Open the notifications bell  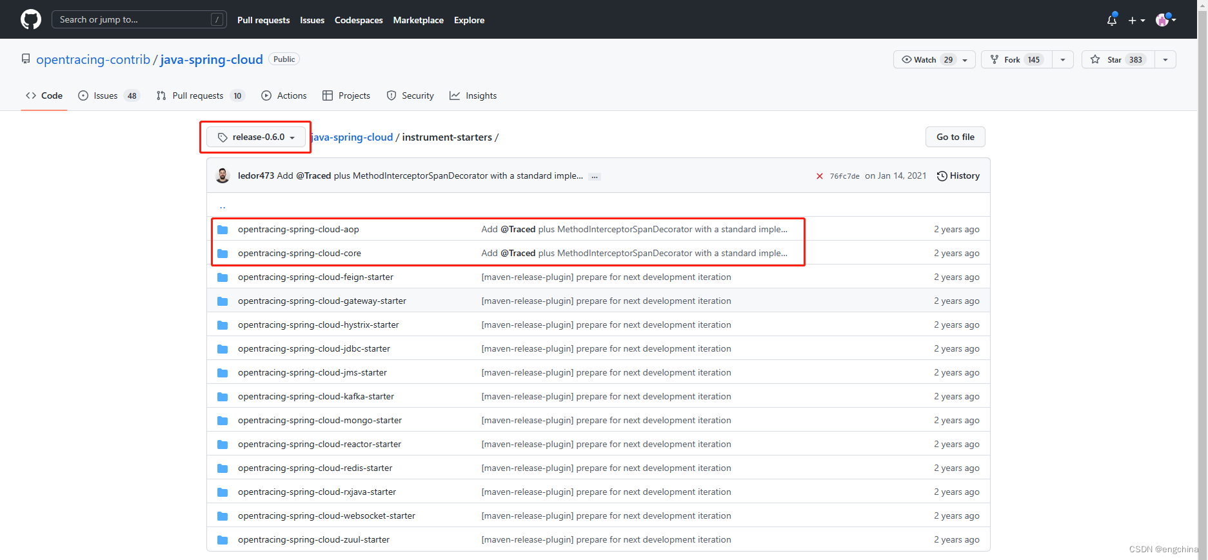pos(1112,20)
